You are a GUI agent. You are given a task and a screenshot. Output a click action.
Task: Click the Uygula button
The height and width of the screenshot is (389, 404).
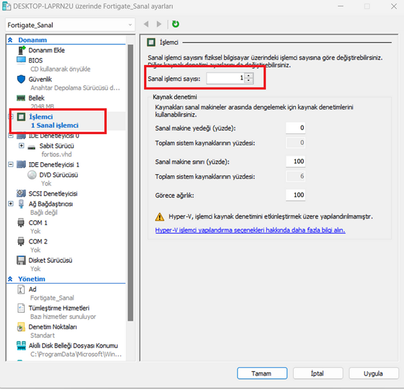pyautogui.click(x=373, y=373)
